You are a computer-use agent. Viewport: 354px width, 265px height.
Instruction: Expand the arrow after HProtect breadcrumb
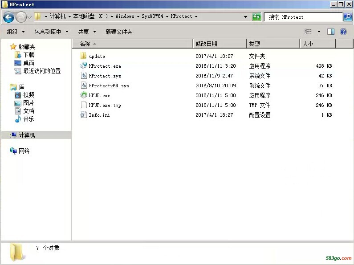pos(196,16)
